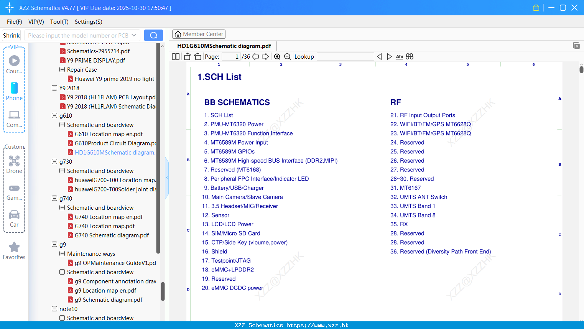The width and height of the screenshot is (584, 329).
Task: Open the Settings(S) menu
Action: 89,22
